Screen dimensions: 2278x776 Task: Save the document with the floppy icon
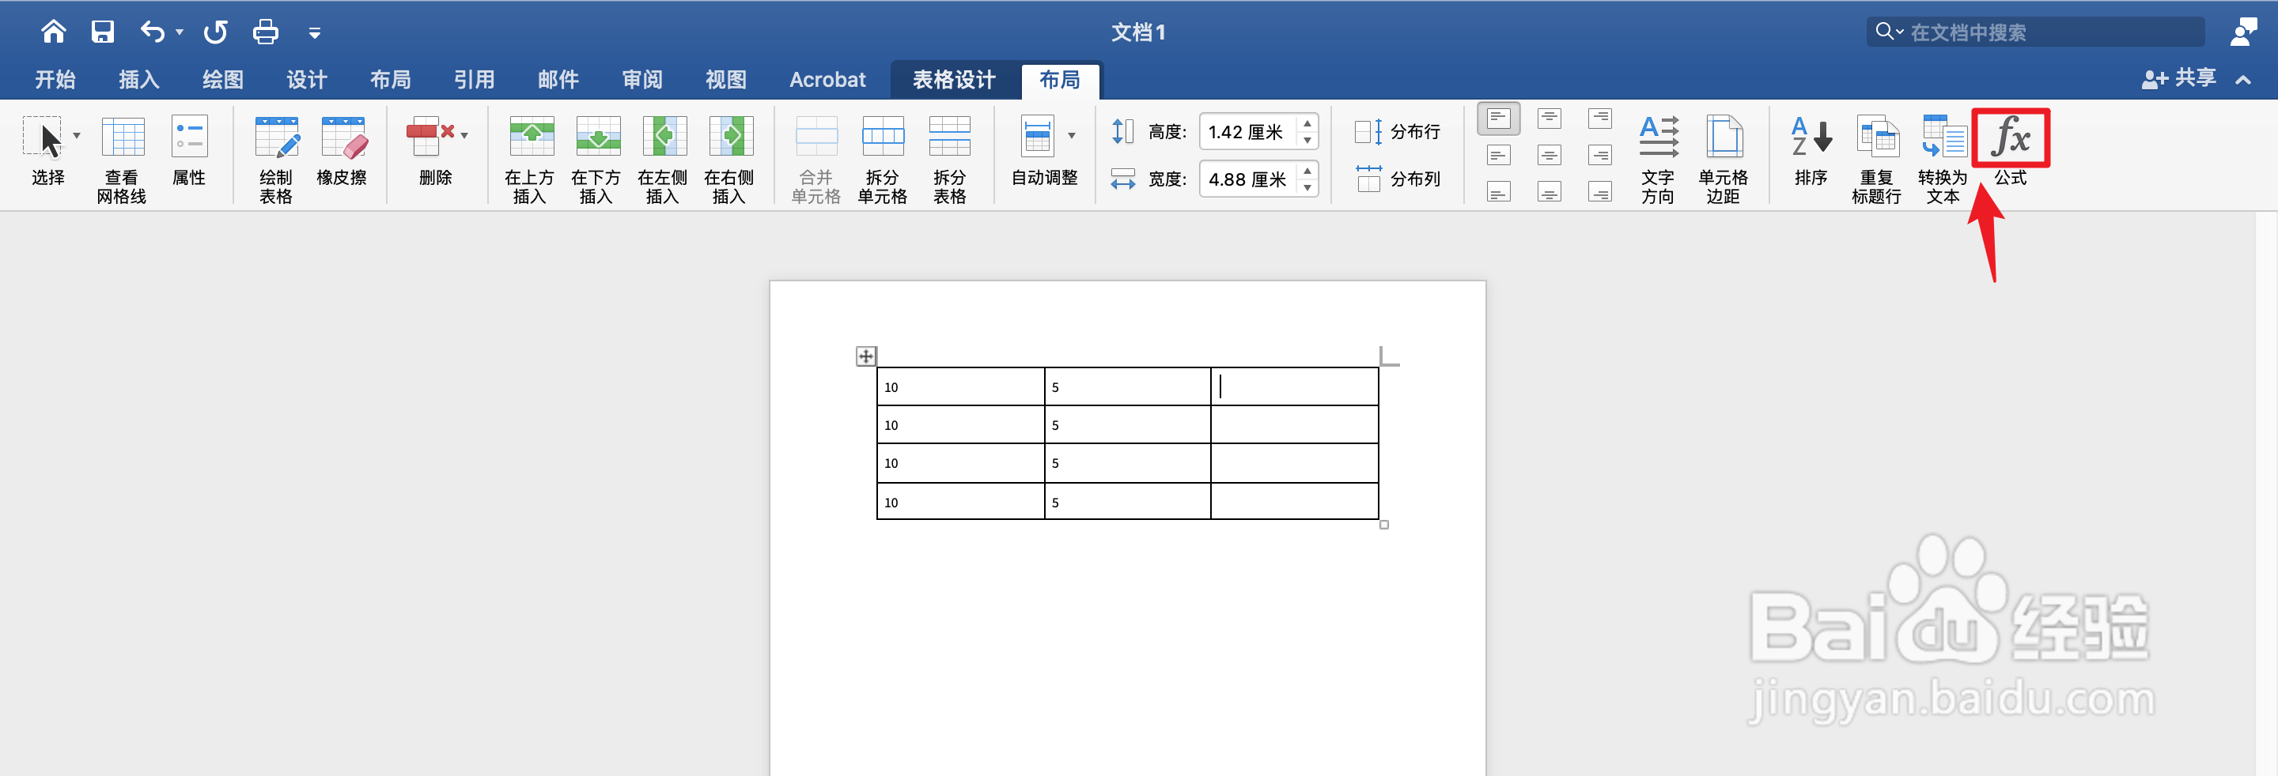(103, 32)
